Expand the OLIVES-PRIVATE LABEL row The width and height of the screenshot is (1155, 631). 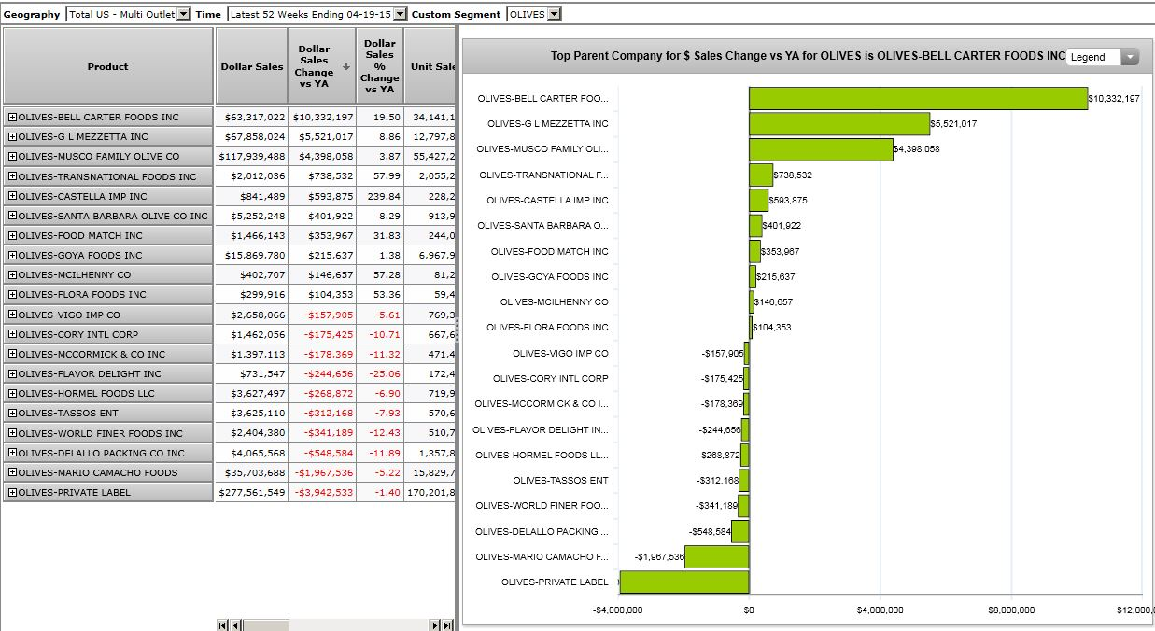(x=12, y=492)
